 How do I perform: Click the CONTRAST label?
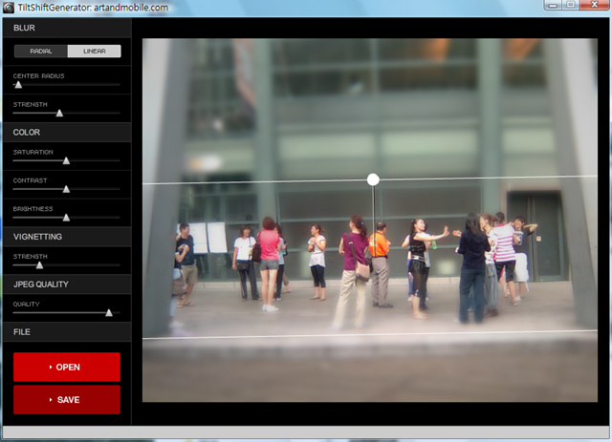(x=30, y=180)
